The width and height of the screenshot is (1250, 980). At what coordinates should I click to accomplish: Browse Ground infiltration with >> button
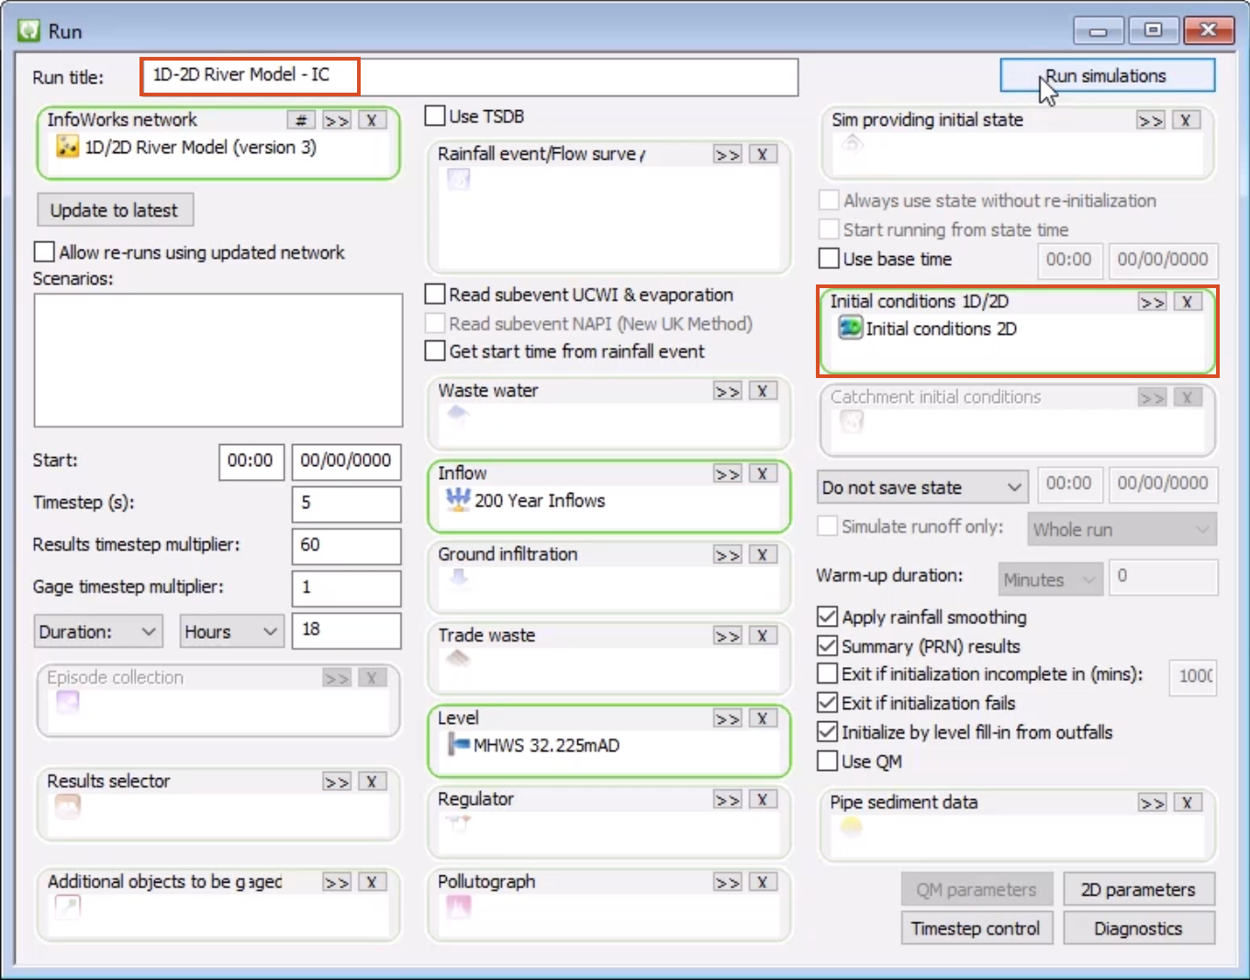[728, 554]
